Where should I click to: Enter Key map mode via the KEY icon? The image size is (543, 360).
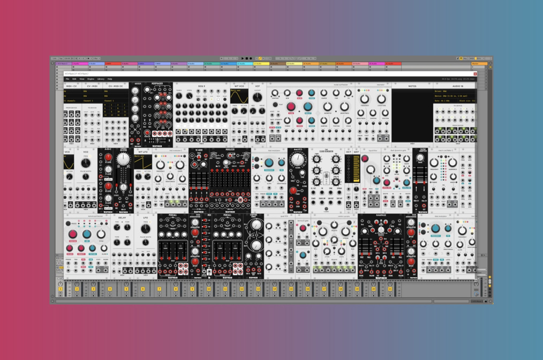coord(465,59)
